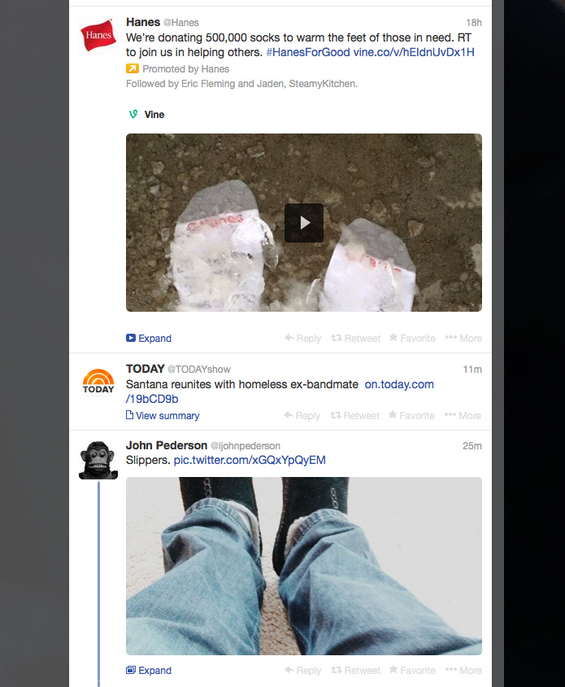
Task: Click the Hanes red logo avatar
Action: (x=98, y=36)
